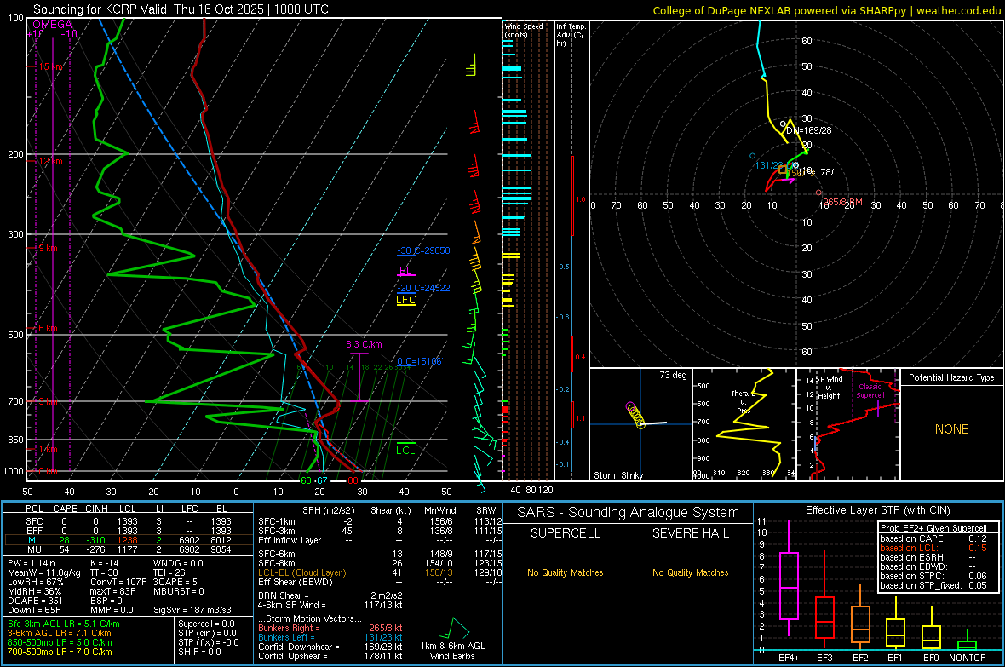This screenshot has height=667, width=1005.
Task: Click 'No Quality Matches' under SUPERCELL
Action: (x=566, y=572)
